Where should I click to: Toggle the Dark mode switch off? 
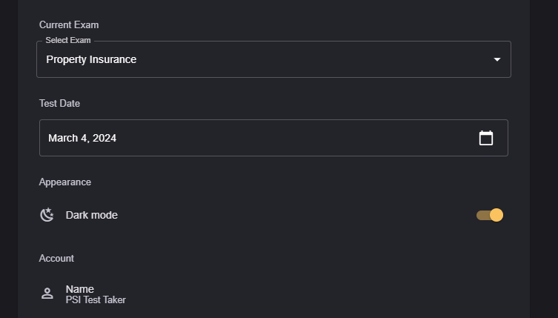click(x=490, y=215)
